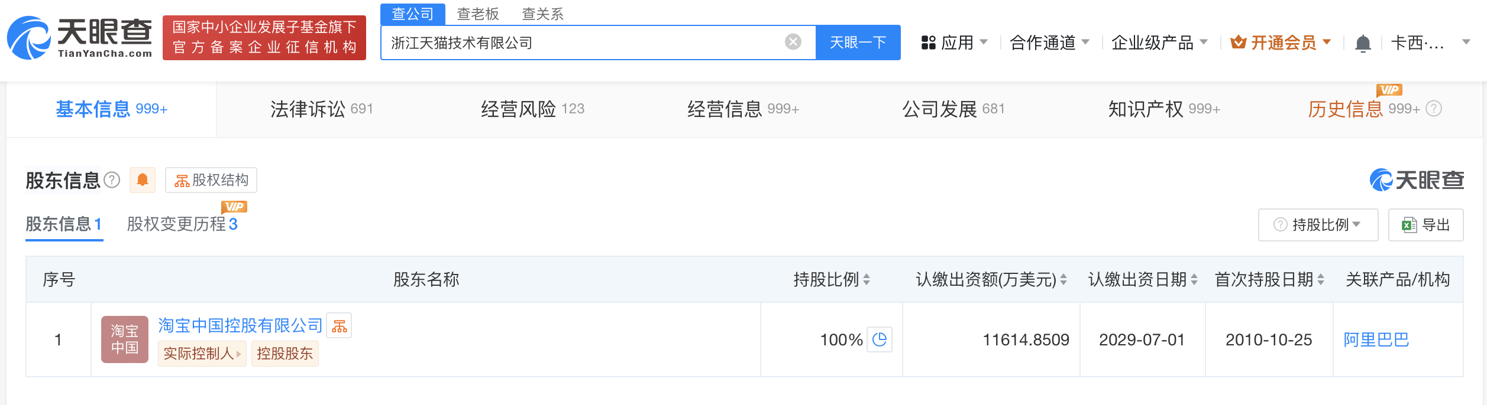1487x405 pixels.
Task: Click the Tianyancha logo in header
Action: click(x=80, y=38)
